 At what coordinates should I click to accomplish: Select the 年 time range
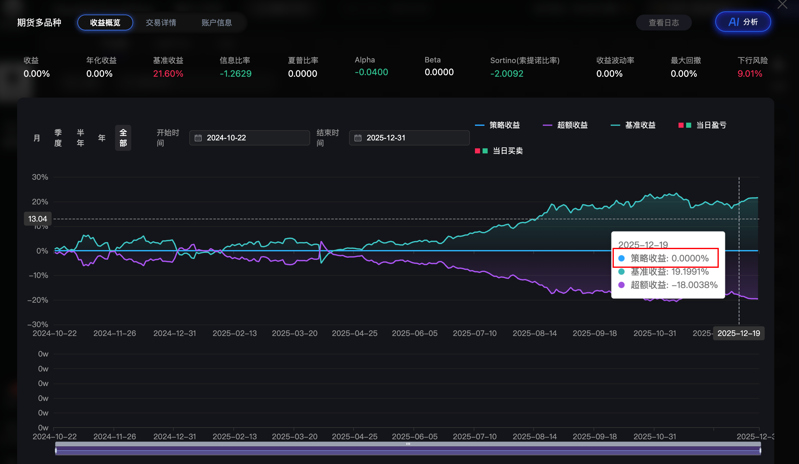click(x=102, y=138)
